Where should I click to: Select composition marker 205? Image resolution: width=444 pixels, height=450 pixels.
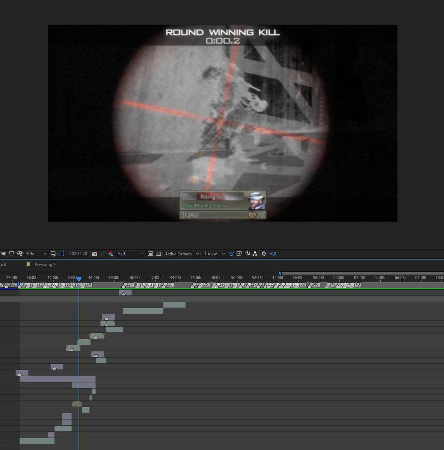(x=12, y=285)
